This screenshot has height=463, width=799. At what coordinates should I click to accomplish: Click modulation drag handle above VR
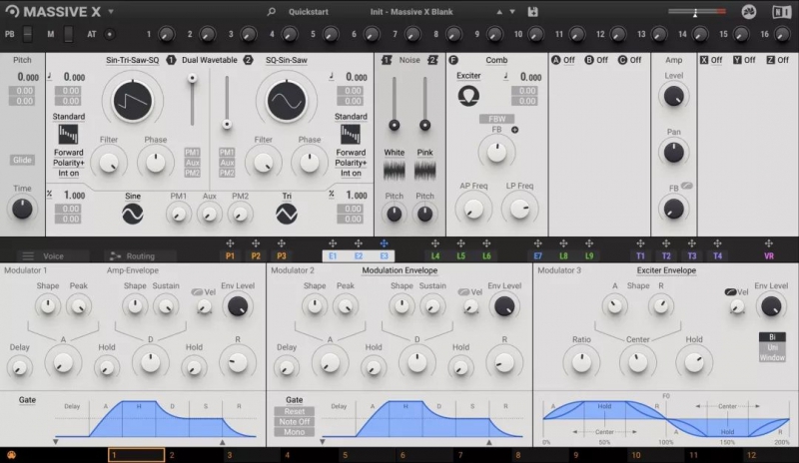(x=768, y=243)
